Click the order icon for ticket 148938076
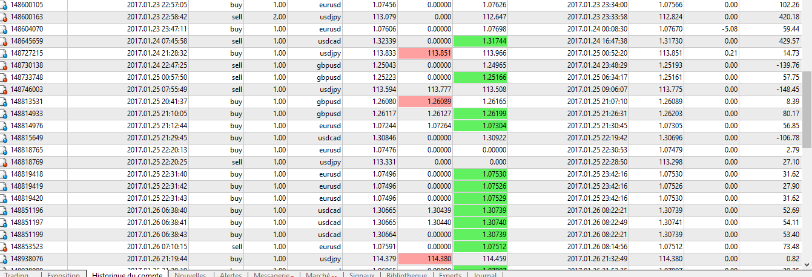 coord(4,259)
